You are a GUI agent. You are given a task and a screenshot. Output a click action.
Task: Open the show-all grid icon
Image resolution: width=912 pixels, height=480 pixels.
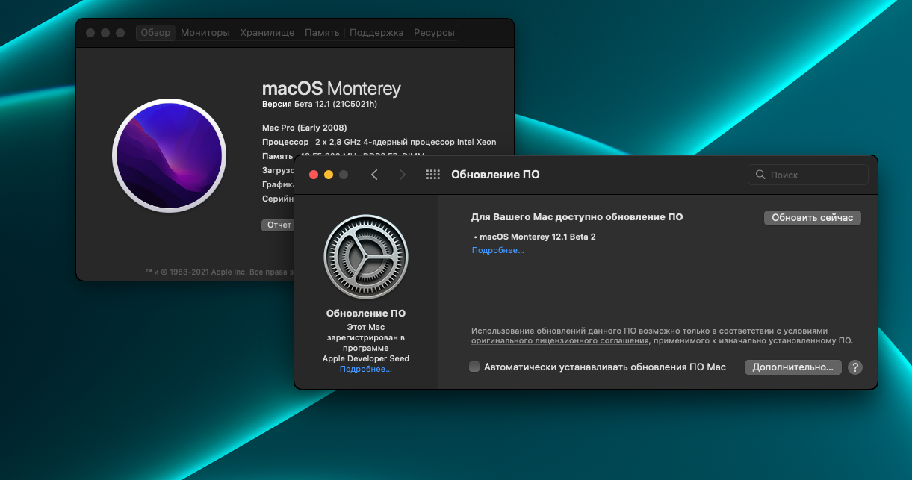(x=432, y=175)
